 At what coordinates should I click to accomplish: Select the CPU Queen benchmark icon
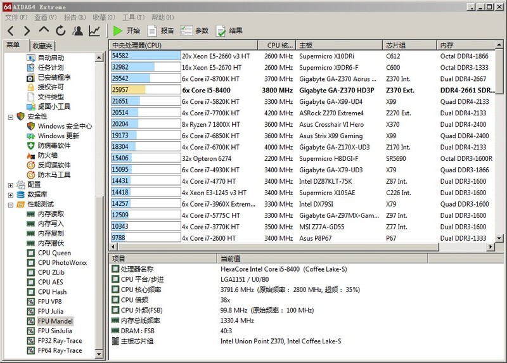[x=30, y=253]
